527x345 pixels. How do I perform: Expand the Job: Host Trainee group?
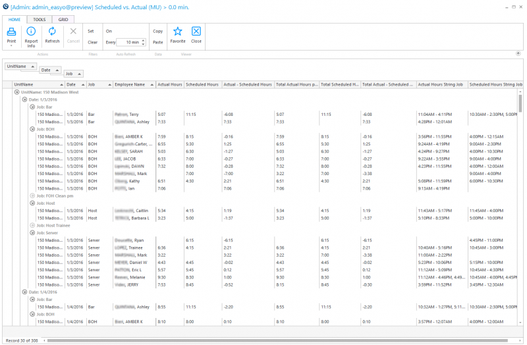(x=32, y=225)
